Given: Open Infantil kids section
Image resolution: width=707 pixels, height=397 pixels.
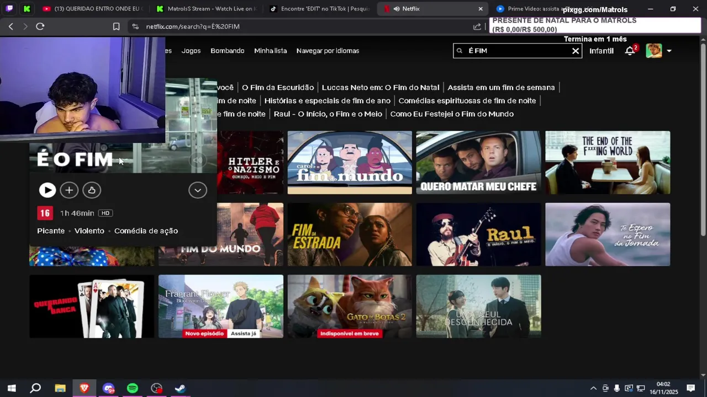Looking at the screenshot, I should 602,51.
